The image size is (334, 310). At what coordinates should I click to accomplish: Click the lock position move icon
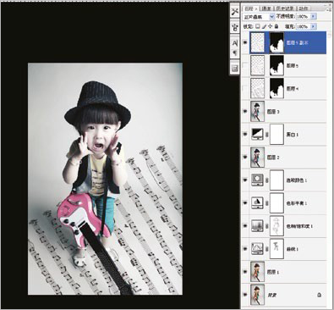(270, 26)
